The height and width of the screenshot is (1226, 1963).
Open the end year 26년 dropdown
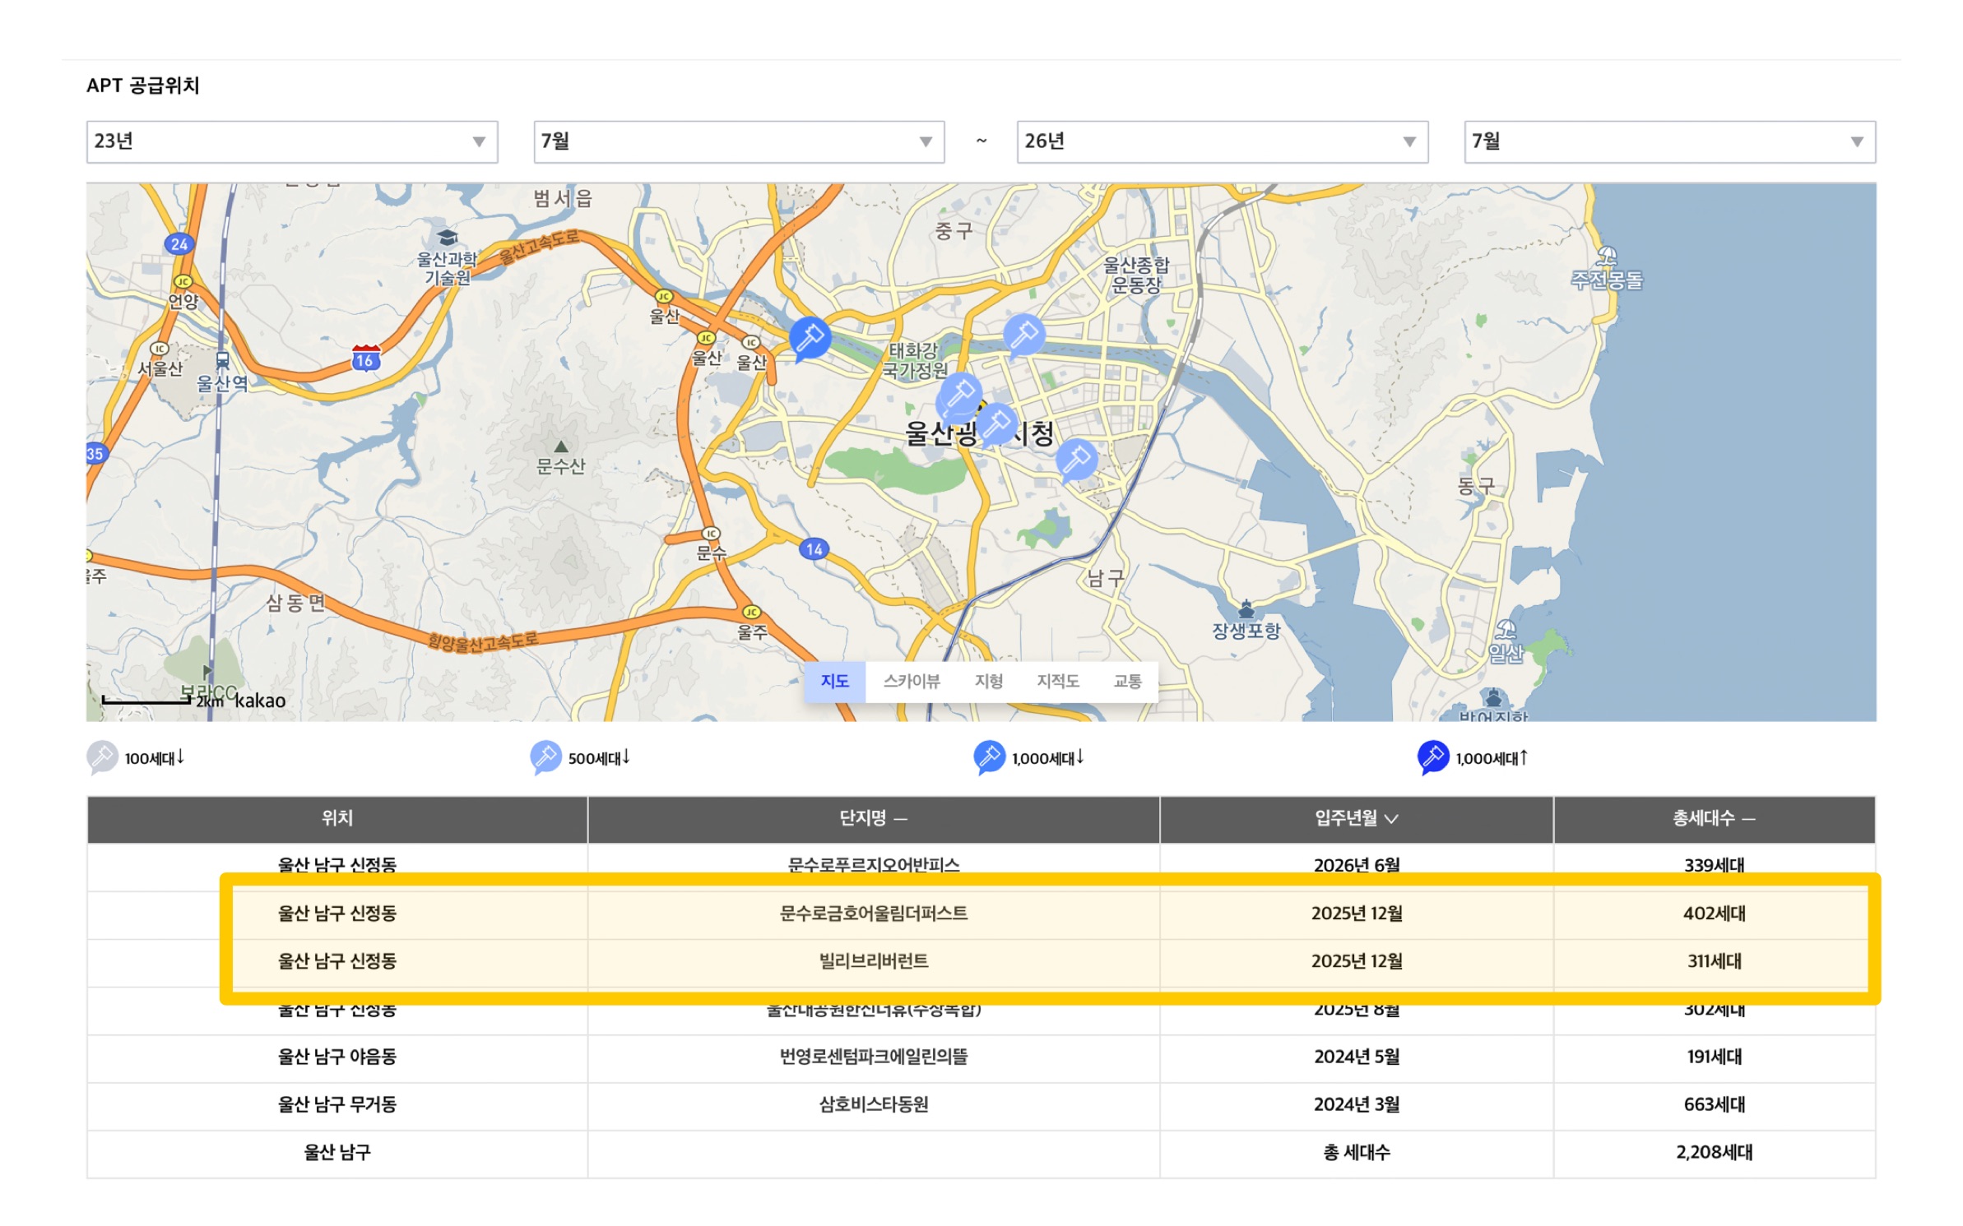pos(1222,141)
